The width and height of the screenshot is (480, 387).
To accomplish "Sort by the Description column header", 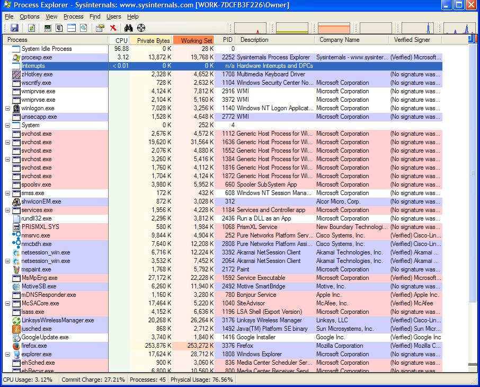I will tap(275, 40).
